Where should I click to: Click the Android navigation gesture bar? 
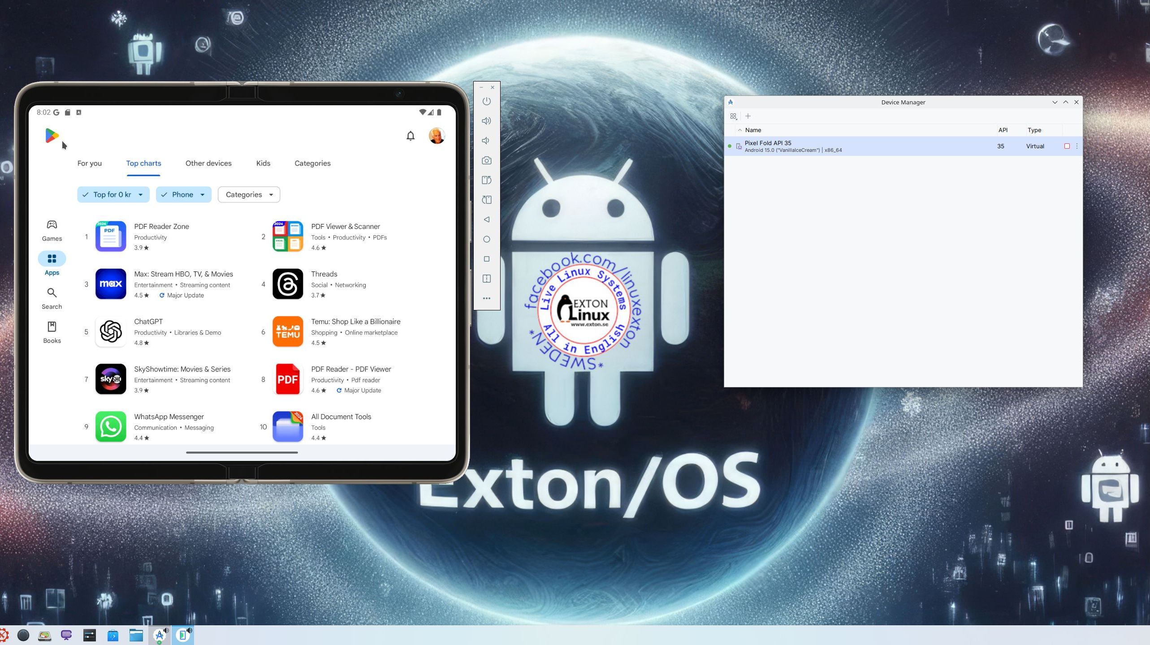(242, 452)
